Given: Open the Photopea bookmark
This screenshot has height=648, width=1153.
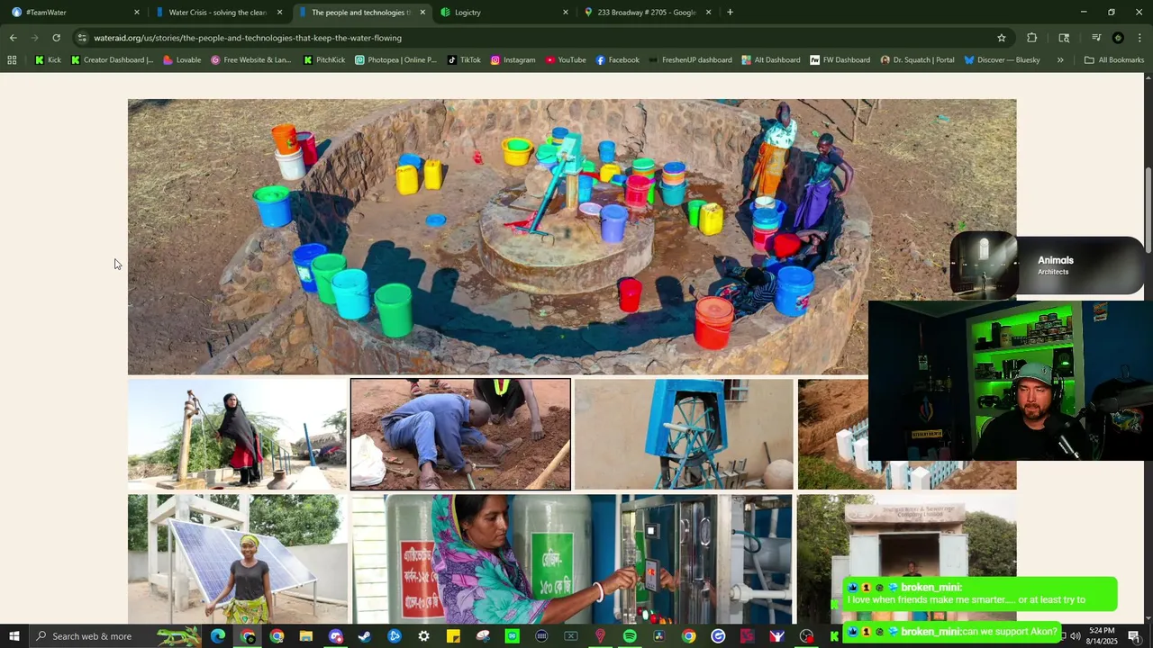Looking at the screenshot, I should [395, 60].
